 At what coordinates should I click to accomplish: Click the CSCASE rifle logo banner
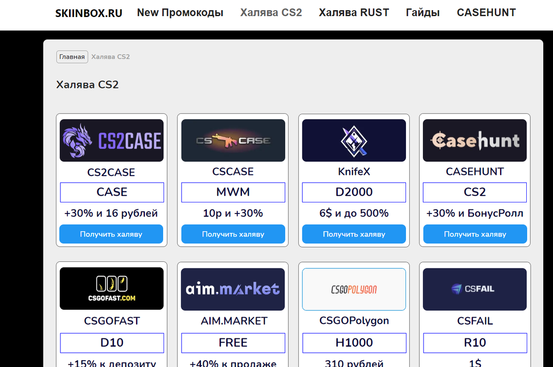click(233, 141)
